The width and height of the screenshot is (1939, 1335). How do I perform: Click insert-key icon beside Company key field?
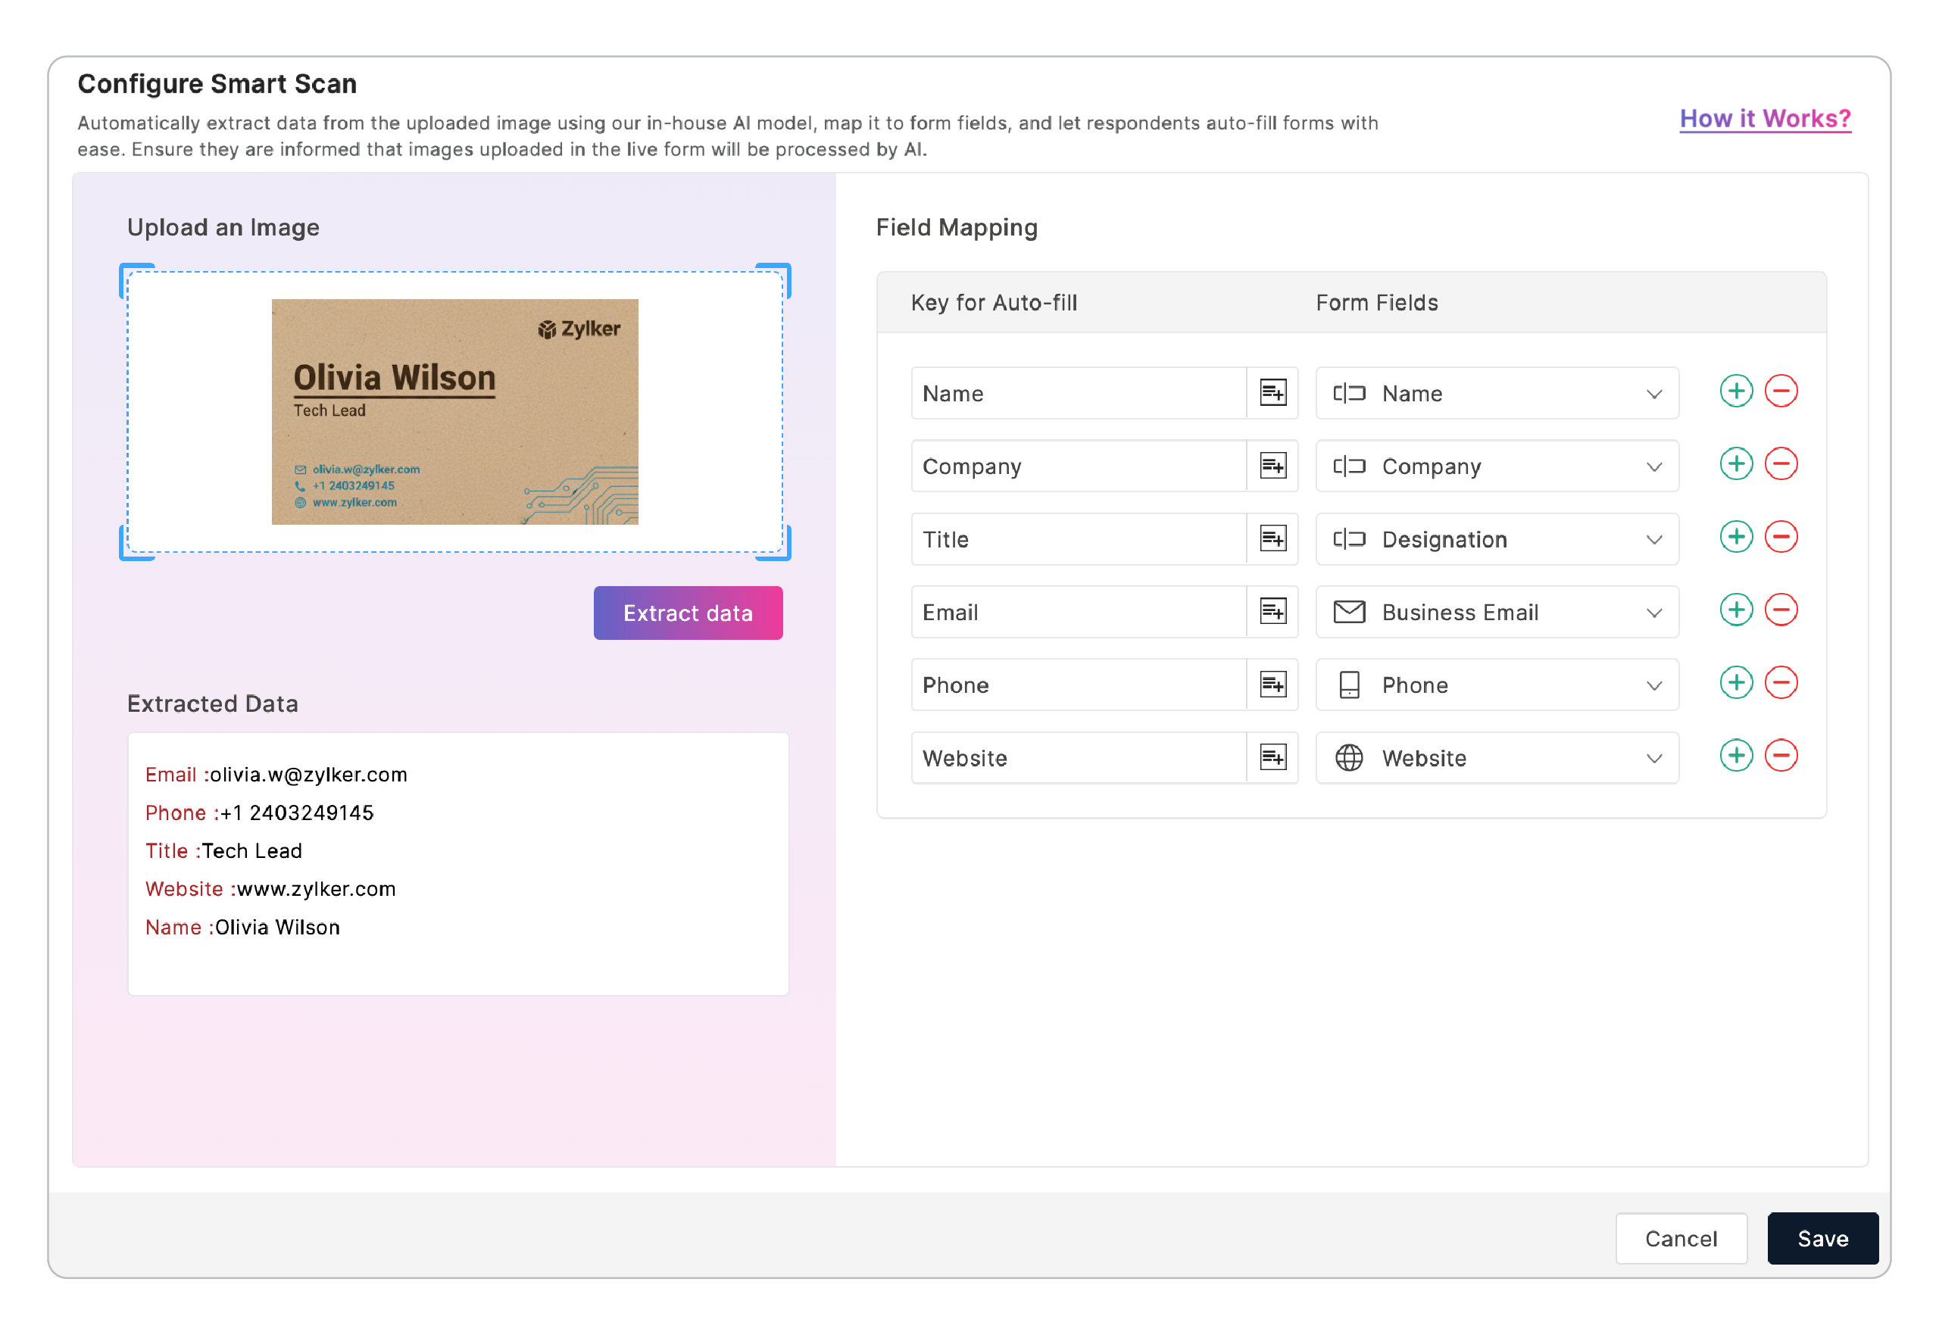(x=1272, y=466)
